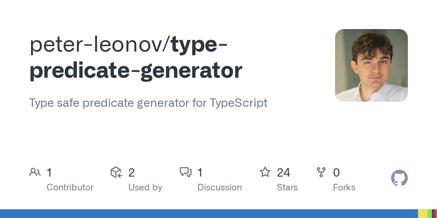
Task: Click the star icon
Action: pyautogui.click(x=265, y=172)
